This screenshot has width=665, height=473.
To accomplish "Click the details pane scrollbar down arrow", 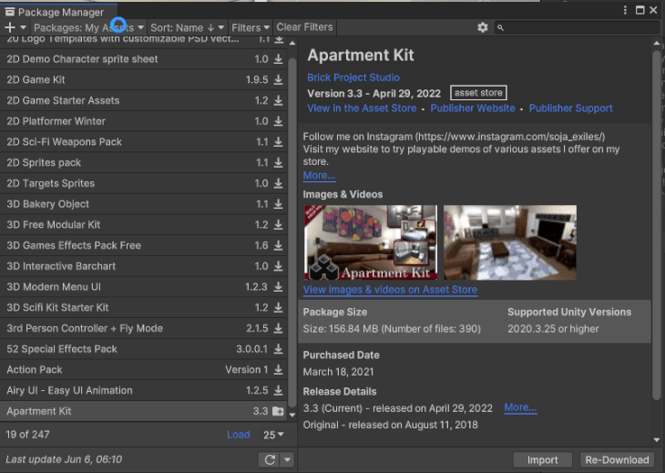I will coord(657,440).
